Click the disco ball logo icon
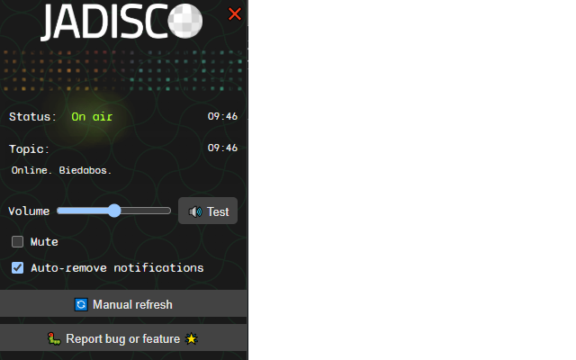Viewport: 576px width, 360px height. pos(185,21)
